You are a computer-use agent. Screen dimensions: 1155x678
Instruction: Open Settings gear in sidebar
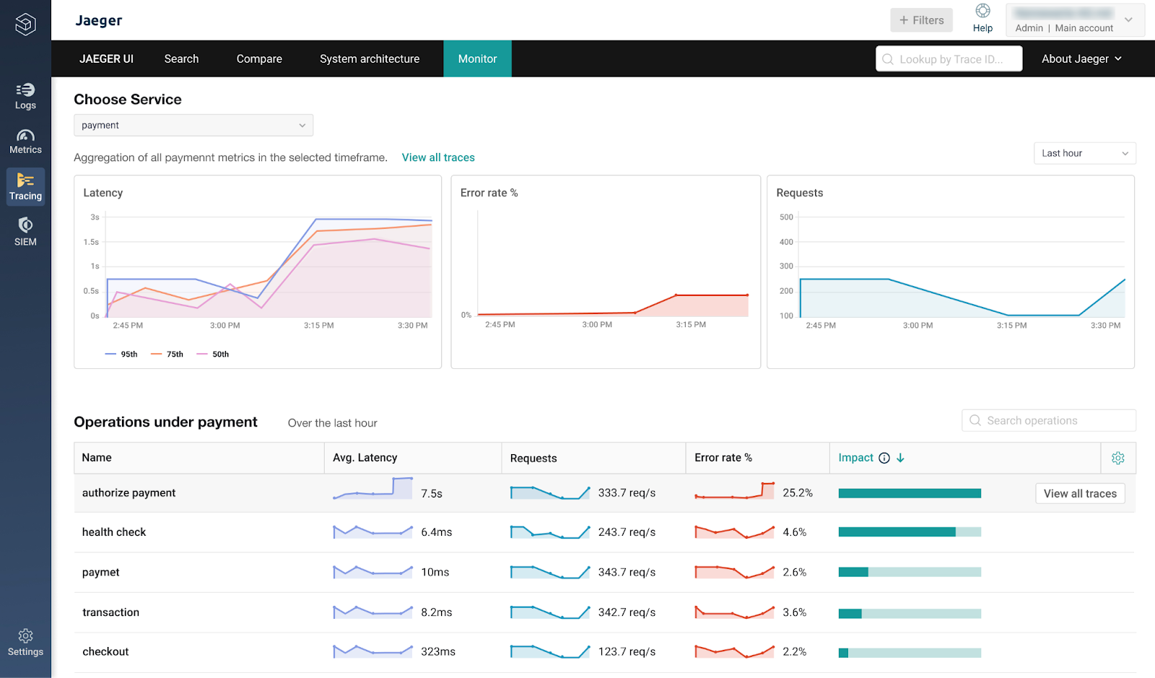pos(25,636)
